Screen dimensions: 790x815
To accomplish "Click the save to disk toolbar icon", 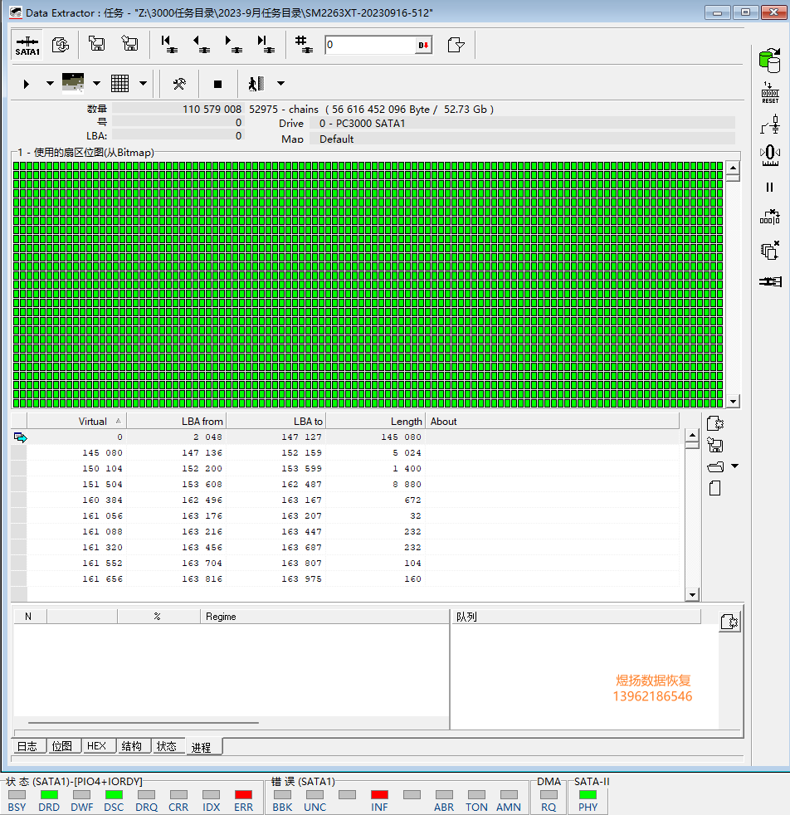I will click(x=96, y=44).
